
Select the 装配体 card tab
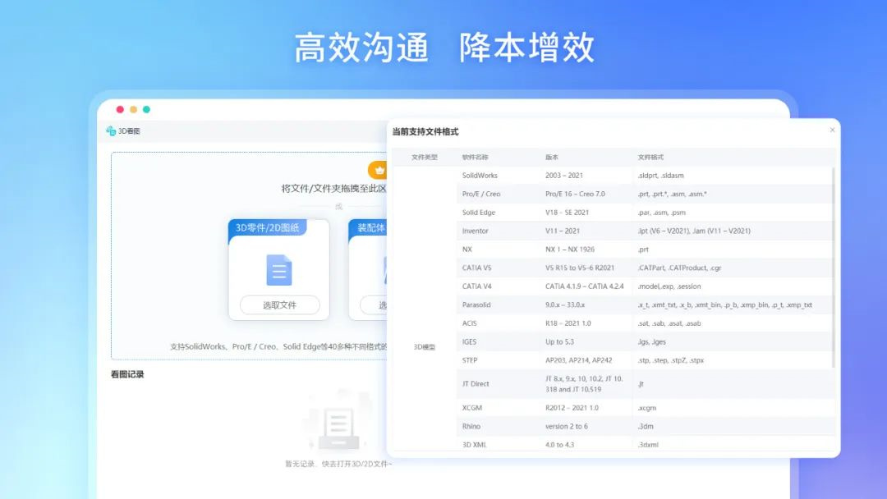pyautogui.click(x=369, y=227)
